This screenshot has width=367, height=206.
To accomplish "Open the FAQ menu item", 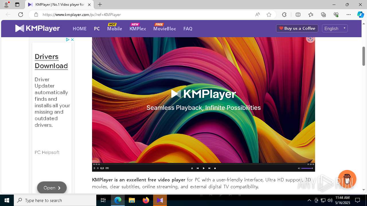I will coord(188,29).
